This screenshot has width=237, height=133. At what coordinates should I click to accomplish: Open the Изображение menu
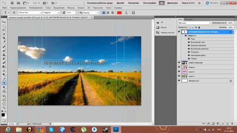[x=36, y=8]
